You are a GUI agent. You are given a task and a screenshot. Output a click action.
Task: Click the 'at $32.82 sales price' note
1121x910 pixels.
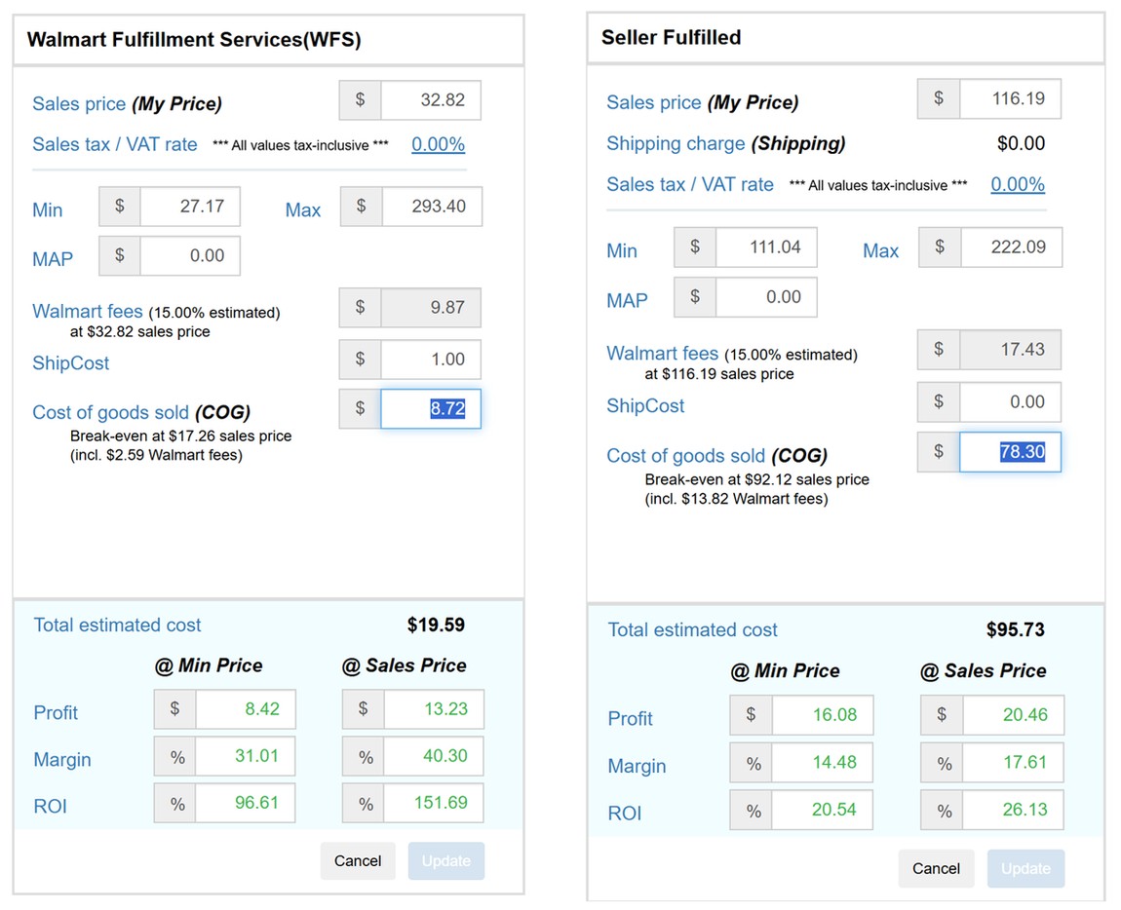tap(140, 331)
